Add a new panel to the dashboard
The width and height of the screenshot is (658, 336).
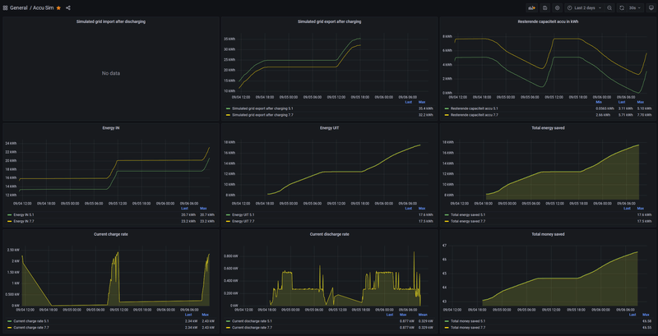(x=532, y=7)
